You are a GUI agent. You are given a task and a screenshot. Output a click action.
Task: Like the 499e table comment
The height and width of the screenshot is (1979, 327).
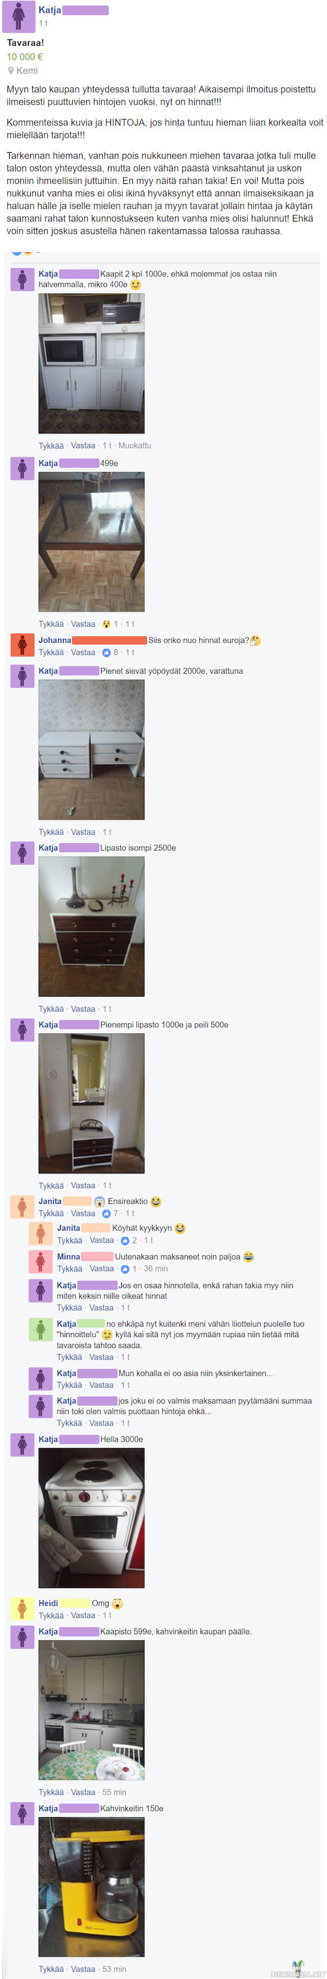coord(51,624)
